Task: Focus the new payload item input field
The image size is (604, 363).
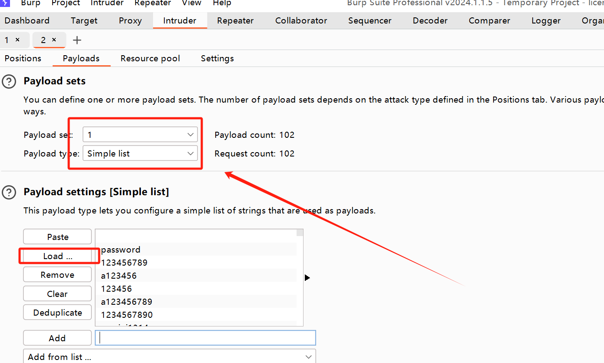Action: coord(205,338)
